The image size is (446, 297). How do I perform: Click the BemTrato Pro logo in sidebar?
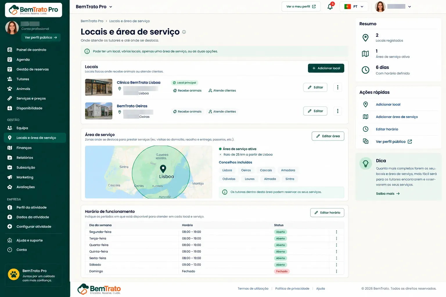point(33,10)
